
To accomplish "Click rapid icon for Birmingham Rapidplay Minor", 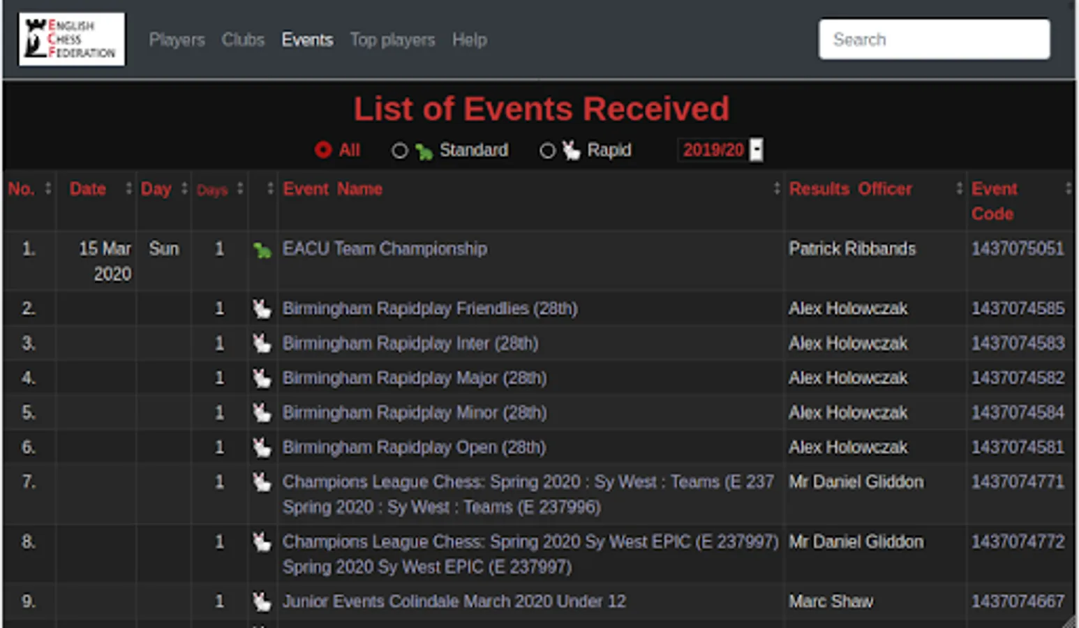I will (x=262, y=412).
